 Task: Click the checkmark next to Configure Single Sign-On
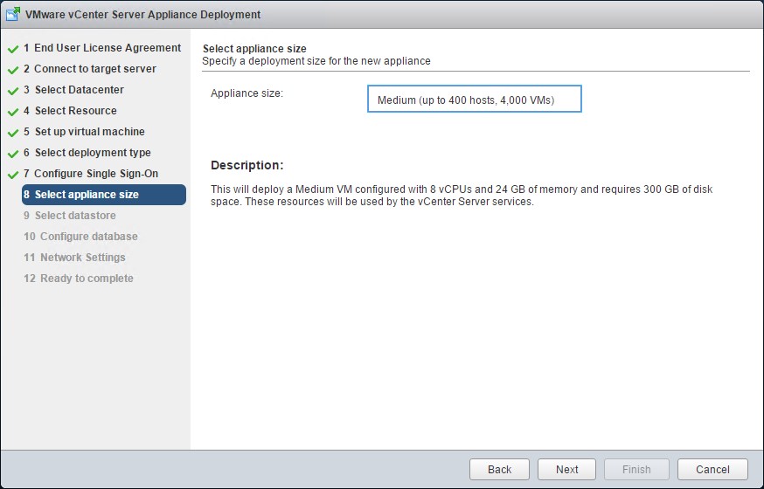13,174
